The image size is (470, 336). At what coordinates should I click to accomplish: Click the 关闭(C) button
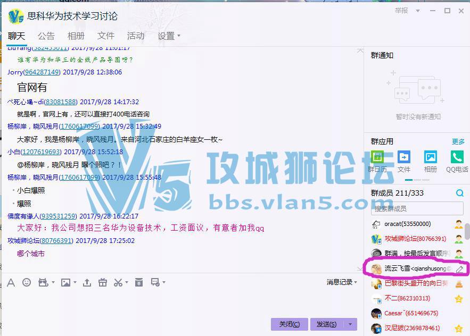[289, 324]
